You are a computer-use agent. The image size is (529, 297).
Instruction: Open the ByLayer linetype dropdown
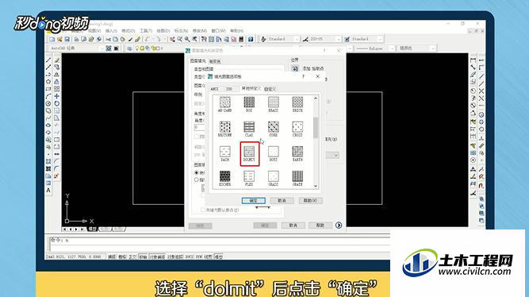375,48
